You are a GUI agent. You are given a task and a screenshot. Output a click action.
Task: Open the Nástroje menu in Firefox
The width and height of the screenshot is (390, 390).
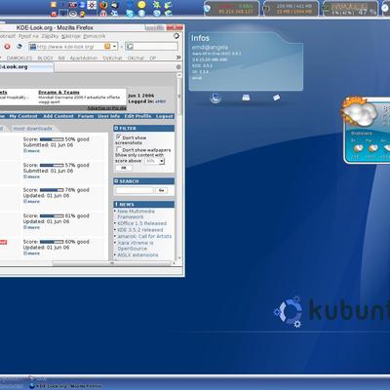pyautogui.click(x=70, y=36)
